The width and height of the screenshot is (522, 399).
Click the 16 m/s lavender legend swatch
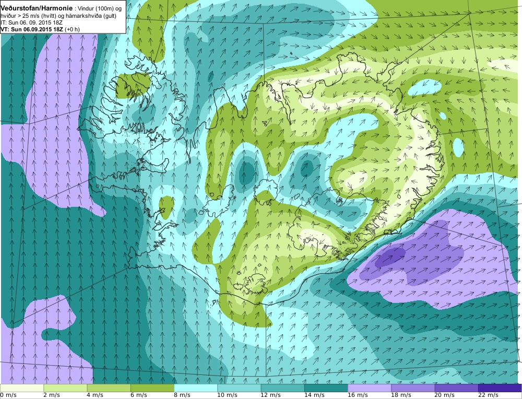[370, 388]
